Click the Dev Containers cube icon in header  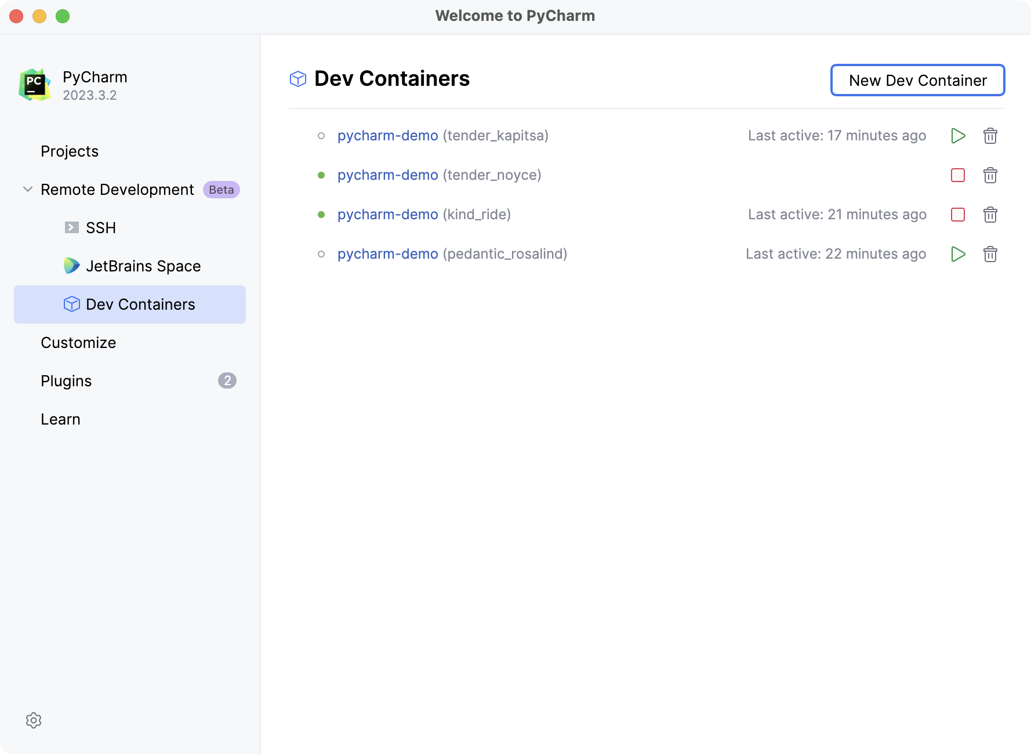point(297,78)
